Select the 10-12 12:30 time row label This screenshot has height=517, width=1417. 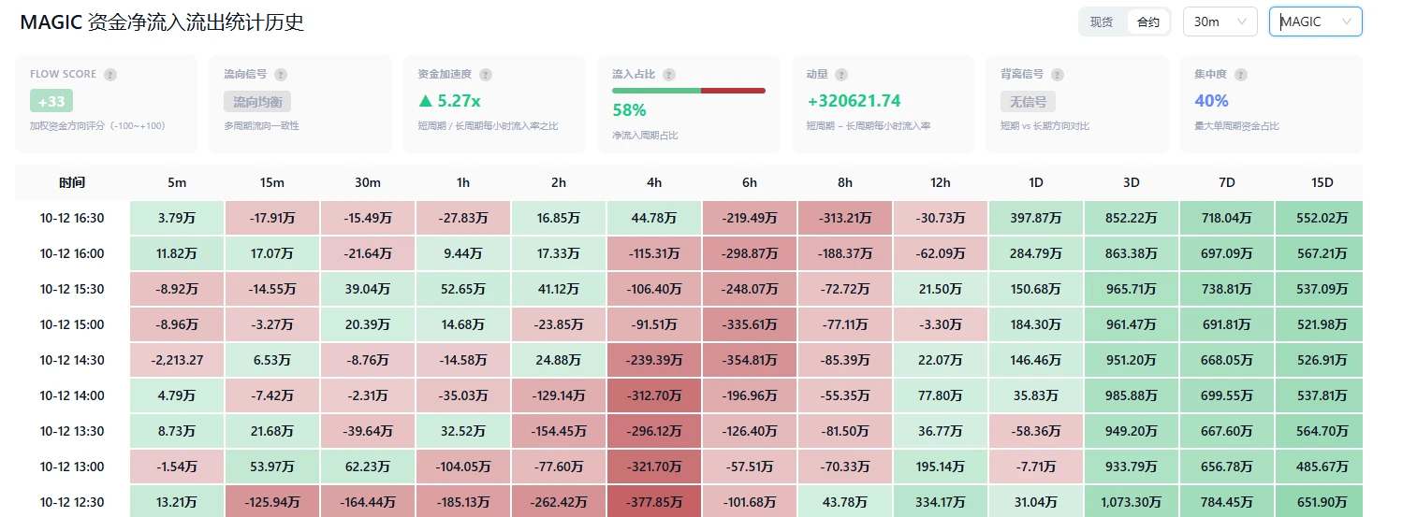72,502
